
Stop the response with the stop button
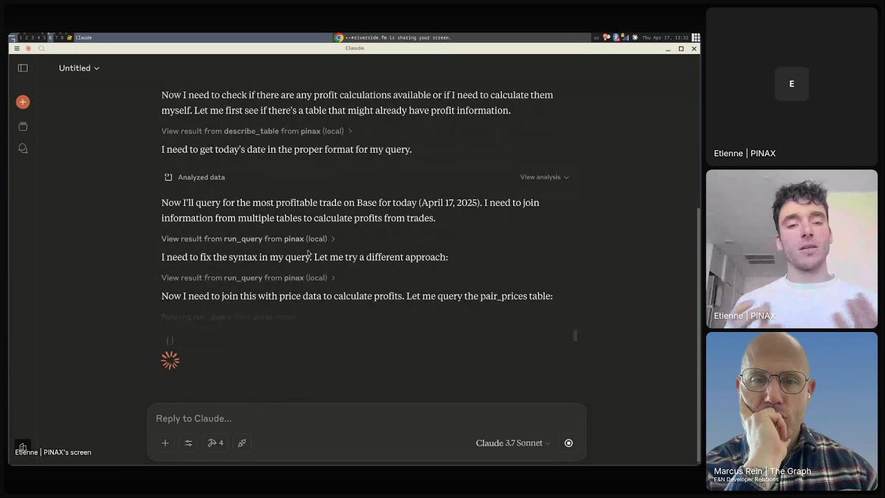point(568,443)
